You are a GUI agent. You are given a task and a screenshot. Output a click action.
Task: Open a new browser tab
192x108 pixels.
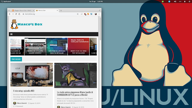tap(61, 10)
